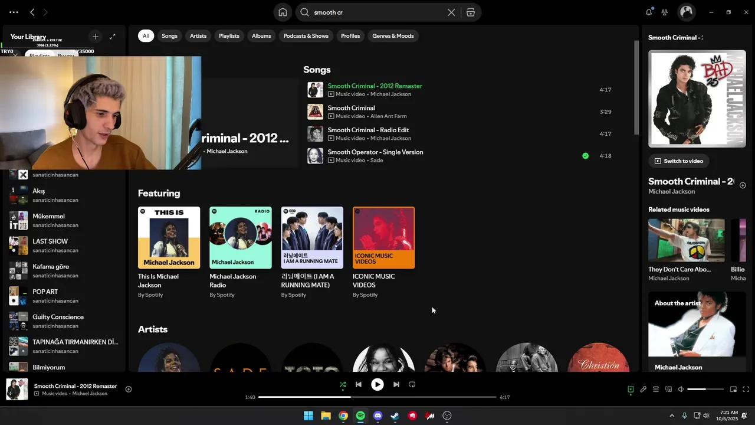Toggle saved checkmark on Smooth Operator
The image size is (755, 425).
click(585, 156)
